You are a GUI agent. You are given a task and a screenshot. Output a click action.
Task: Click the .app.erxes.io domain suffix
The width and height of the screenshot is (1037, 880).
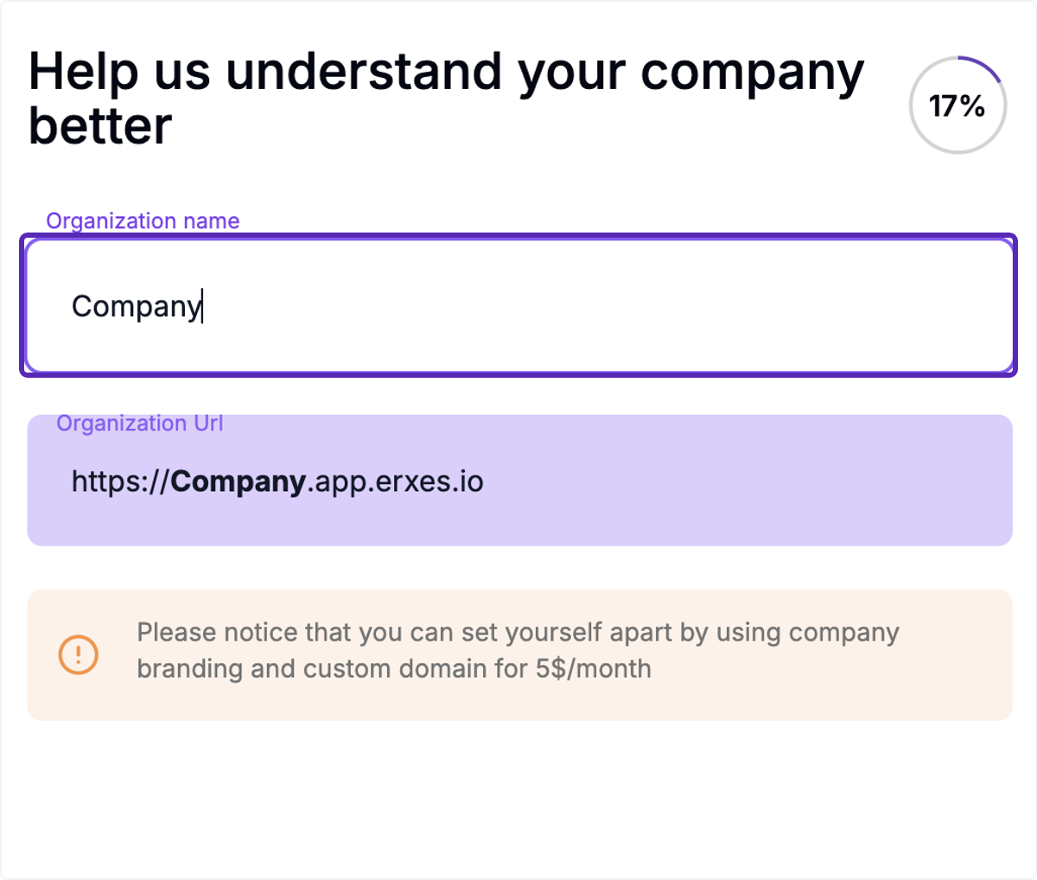(x=396, y=481)
